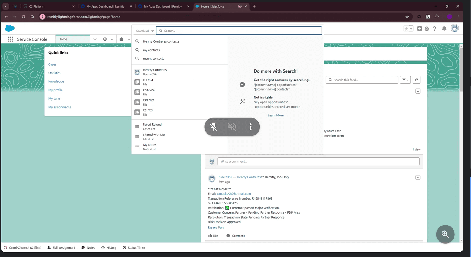Bookmark this page with Chrome star
The image size is (471, 257).
click(407, 17)
